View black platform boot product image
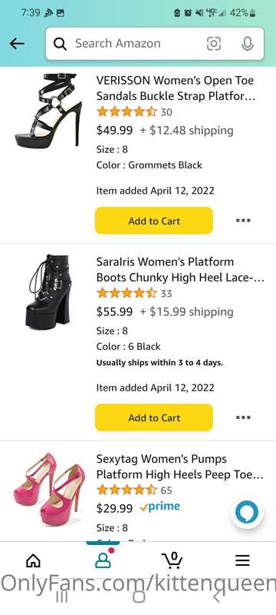 50,291
